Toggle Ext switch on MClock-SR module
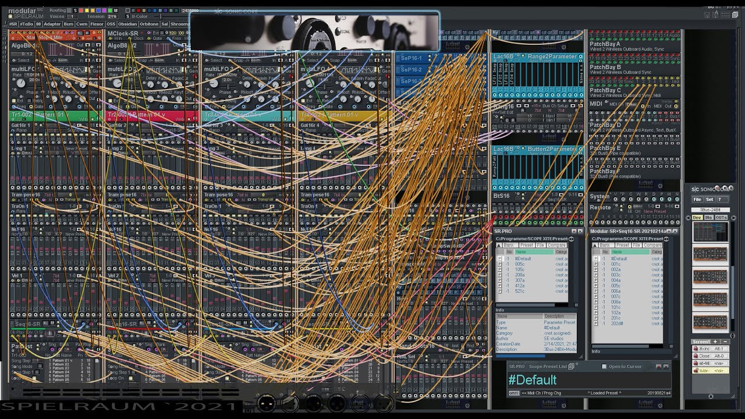745x419 pixels. 162,33
